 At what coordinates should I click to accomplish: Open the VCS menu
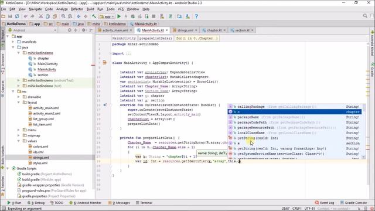tap(121, 9)
